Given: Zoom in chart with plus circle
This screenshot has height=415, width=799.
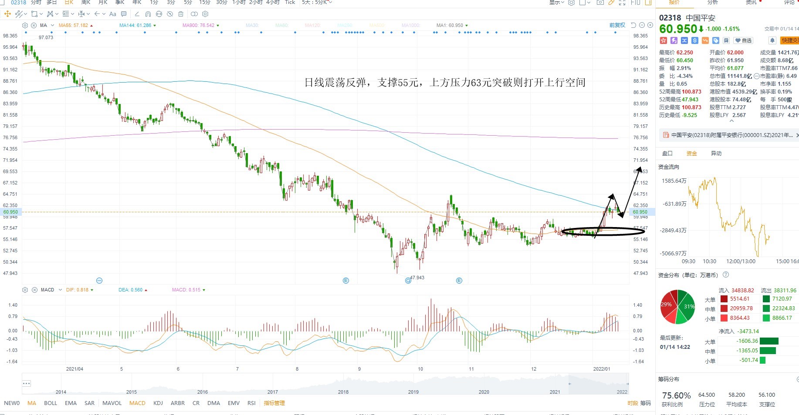Looking at the screenshot, I should 650,25.
